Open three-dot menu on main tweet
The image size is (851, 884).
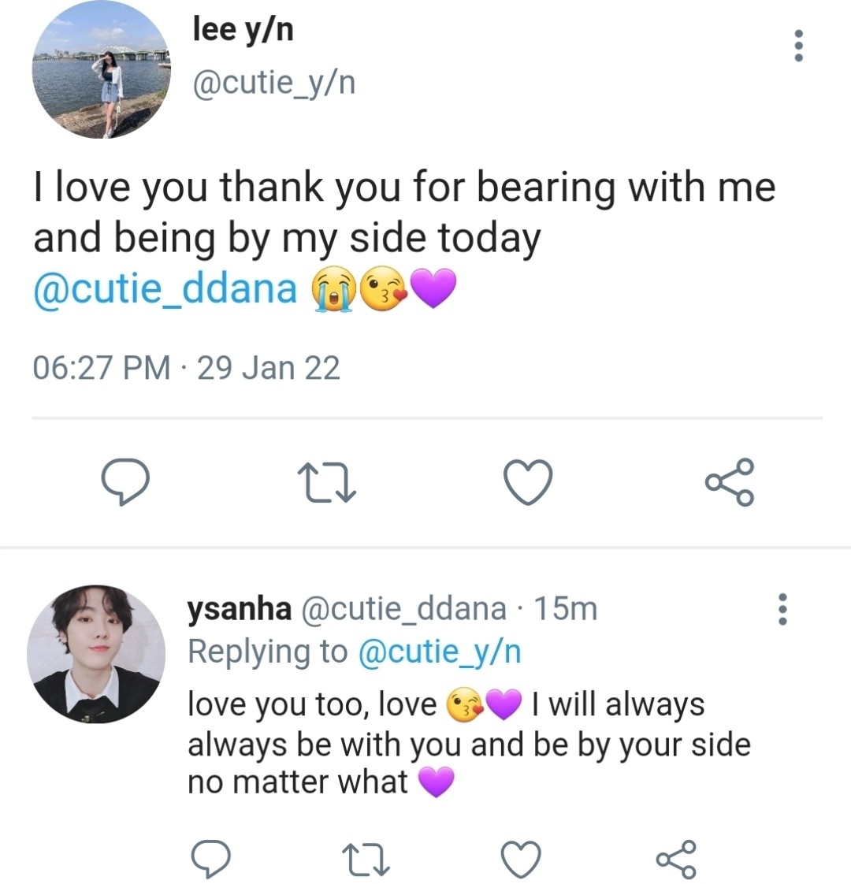point(798,46)
